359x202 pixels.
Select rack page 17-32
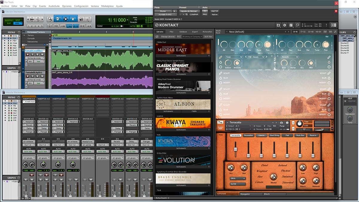[303, 31]
